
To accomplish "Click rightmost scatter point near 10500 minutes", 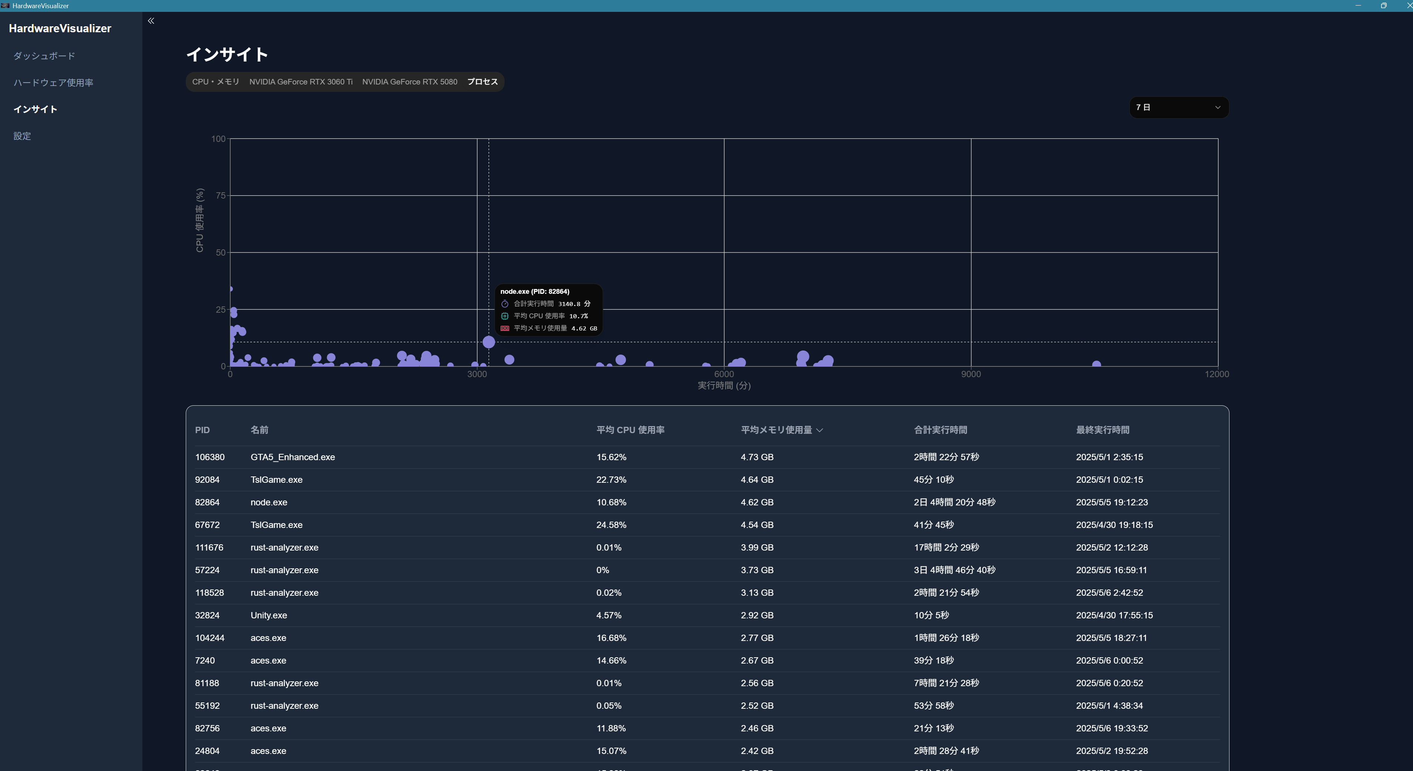I will coord(1096,365).
